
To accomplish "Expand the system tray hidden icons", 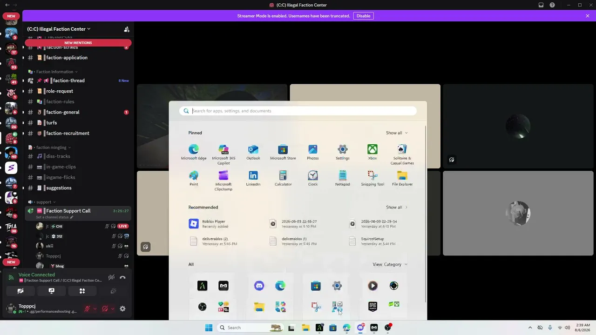I will pyautogui.click(x=530, y=328).
